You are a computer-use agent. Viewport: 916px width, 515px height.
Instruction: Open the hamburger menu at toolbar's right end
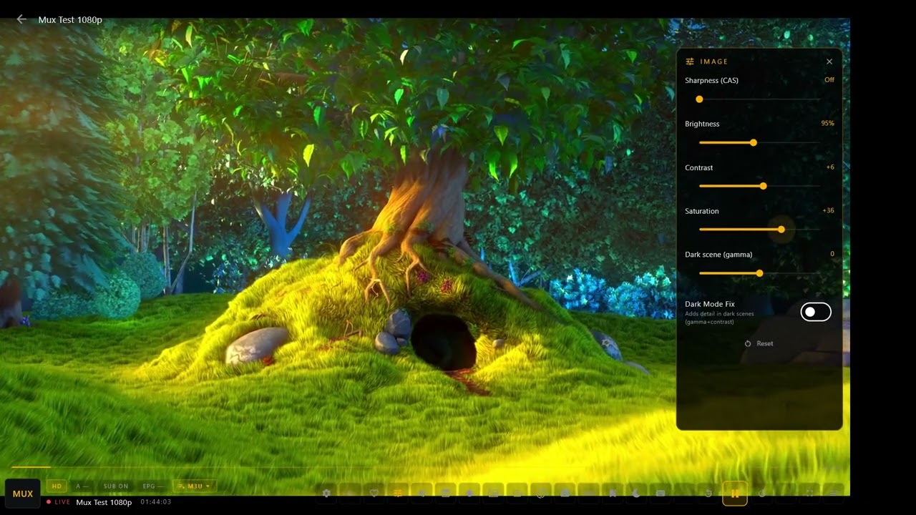pyautogui.click(x=833, y=493)
